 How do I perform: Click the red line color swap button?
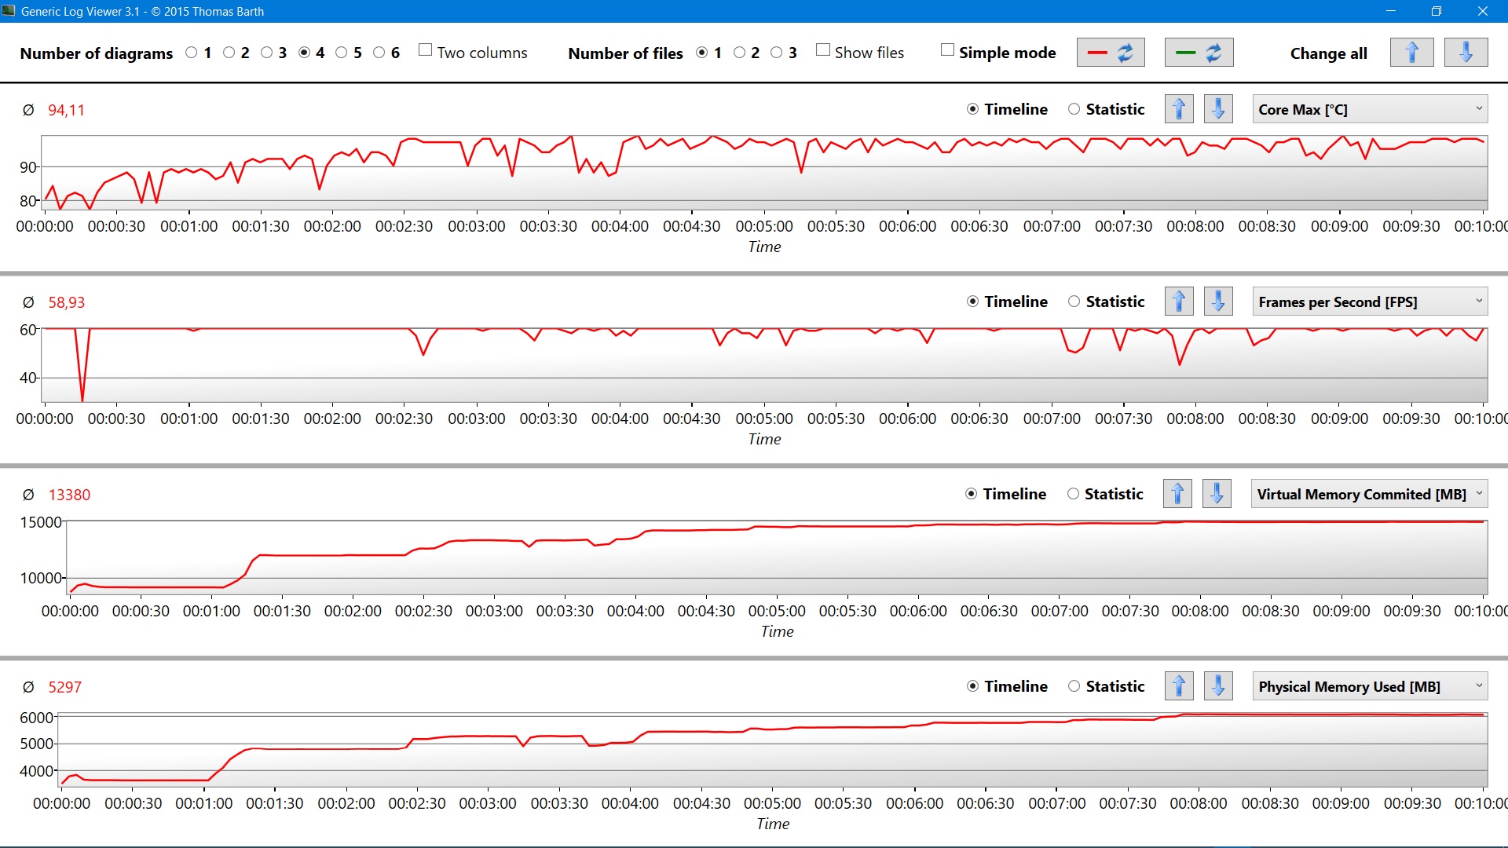point(1110,53)
